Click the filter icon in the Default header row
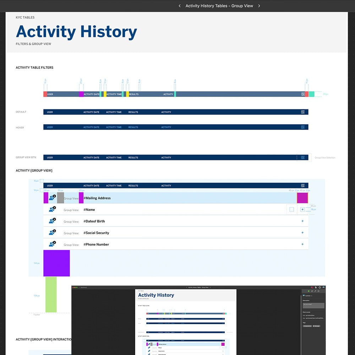This screenshot has height=355, width=355. coord(303,112)
